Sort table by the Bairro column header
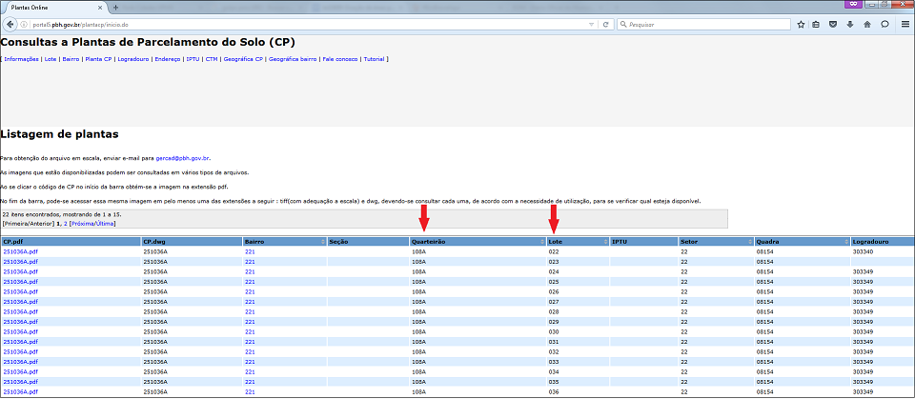This screenshot has width=915, height=399. [x=254, y=242]
